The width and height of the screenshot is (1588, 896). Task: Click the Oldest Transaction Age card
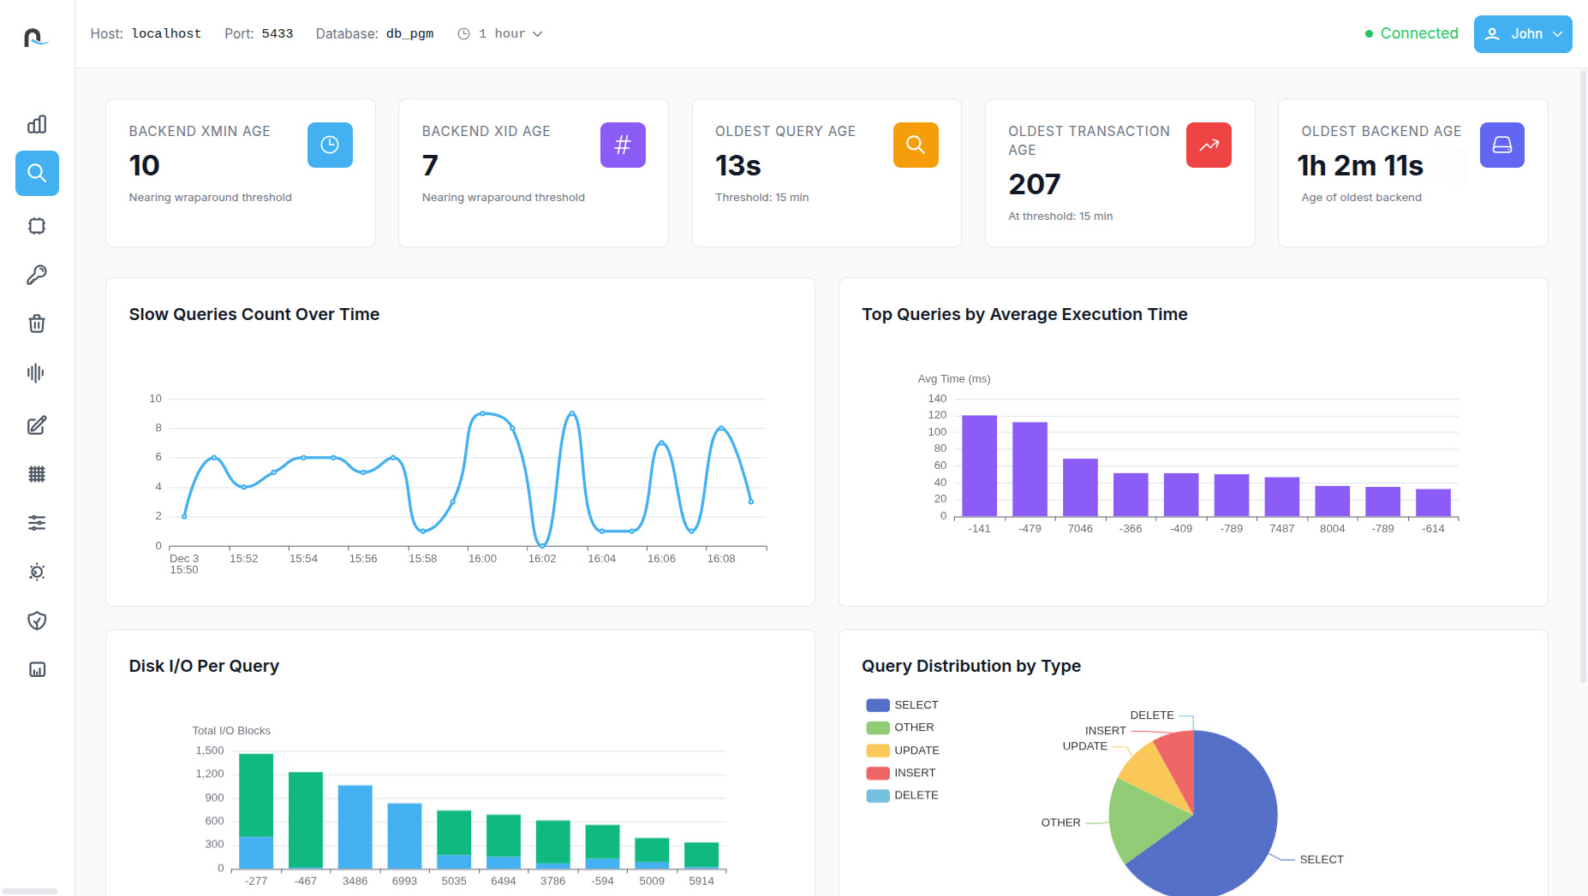[x=1119, y=173]
